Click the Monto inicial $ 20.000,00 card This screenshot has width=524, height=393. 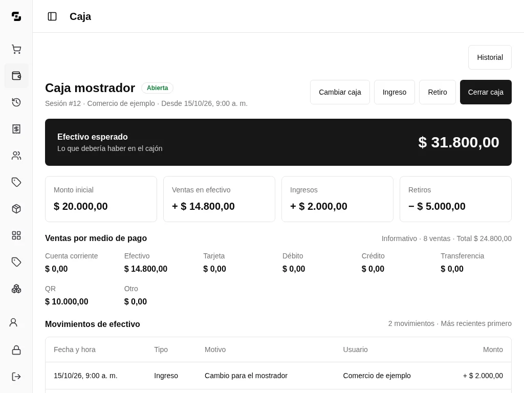tap(101, 199)
